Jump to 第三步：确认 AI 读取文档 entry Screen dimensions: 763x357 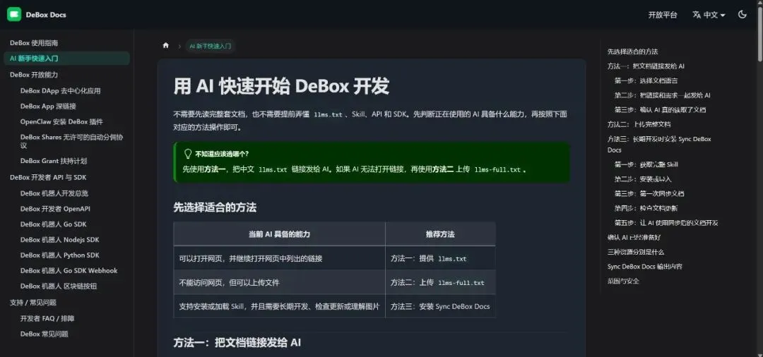(660, 110)
